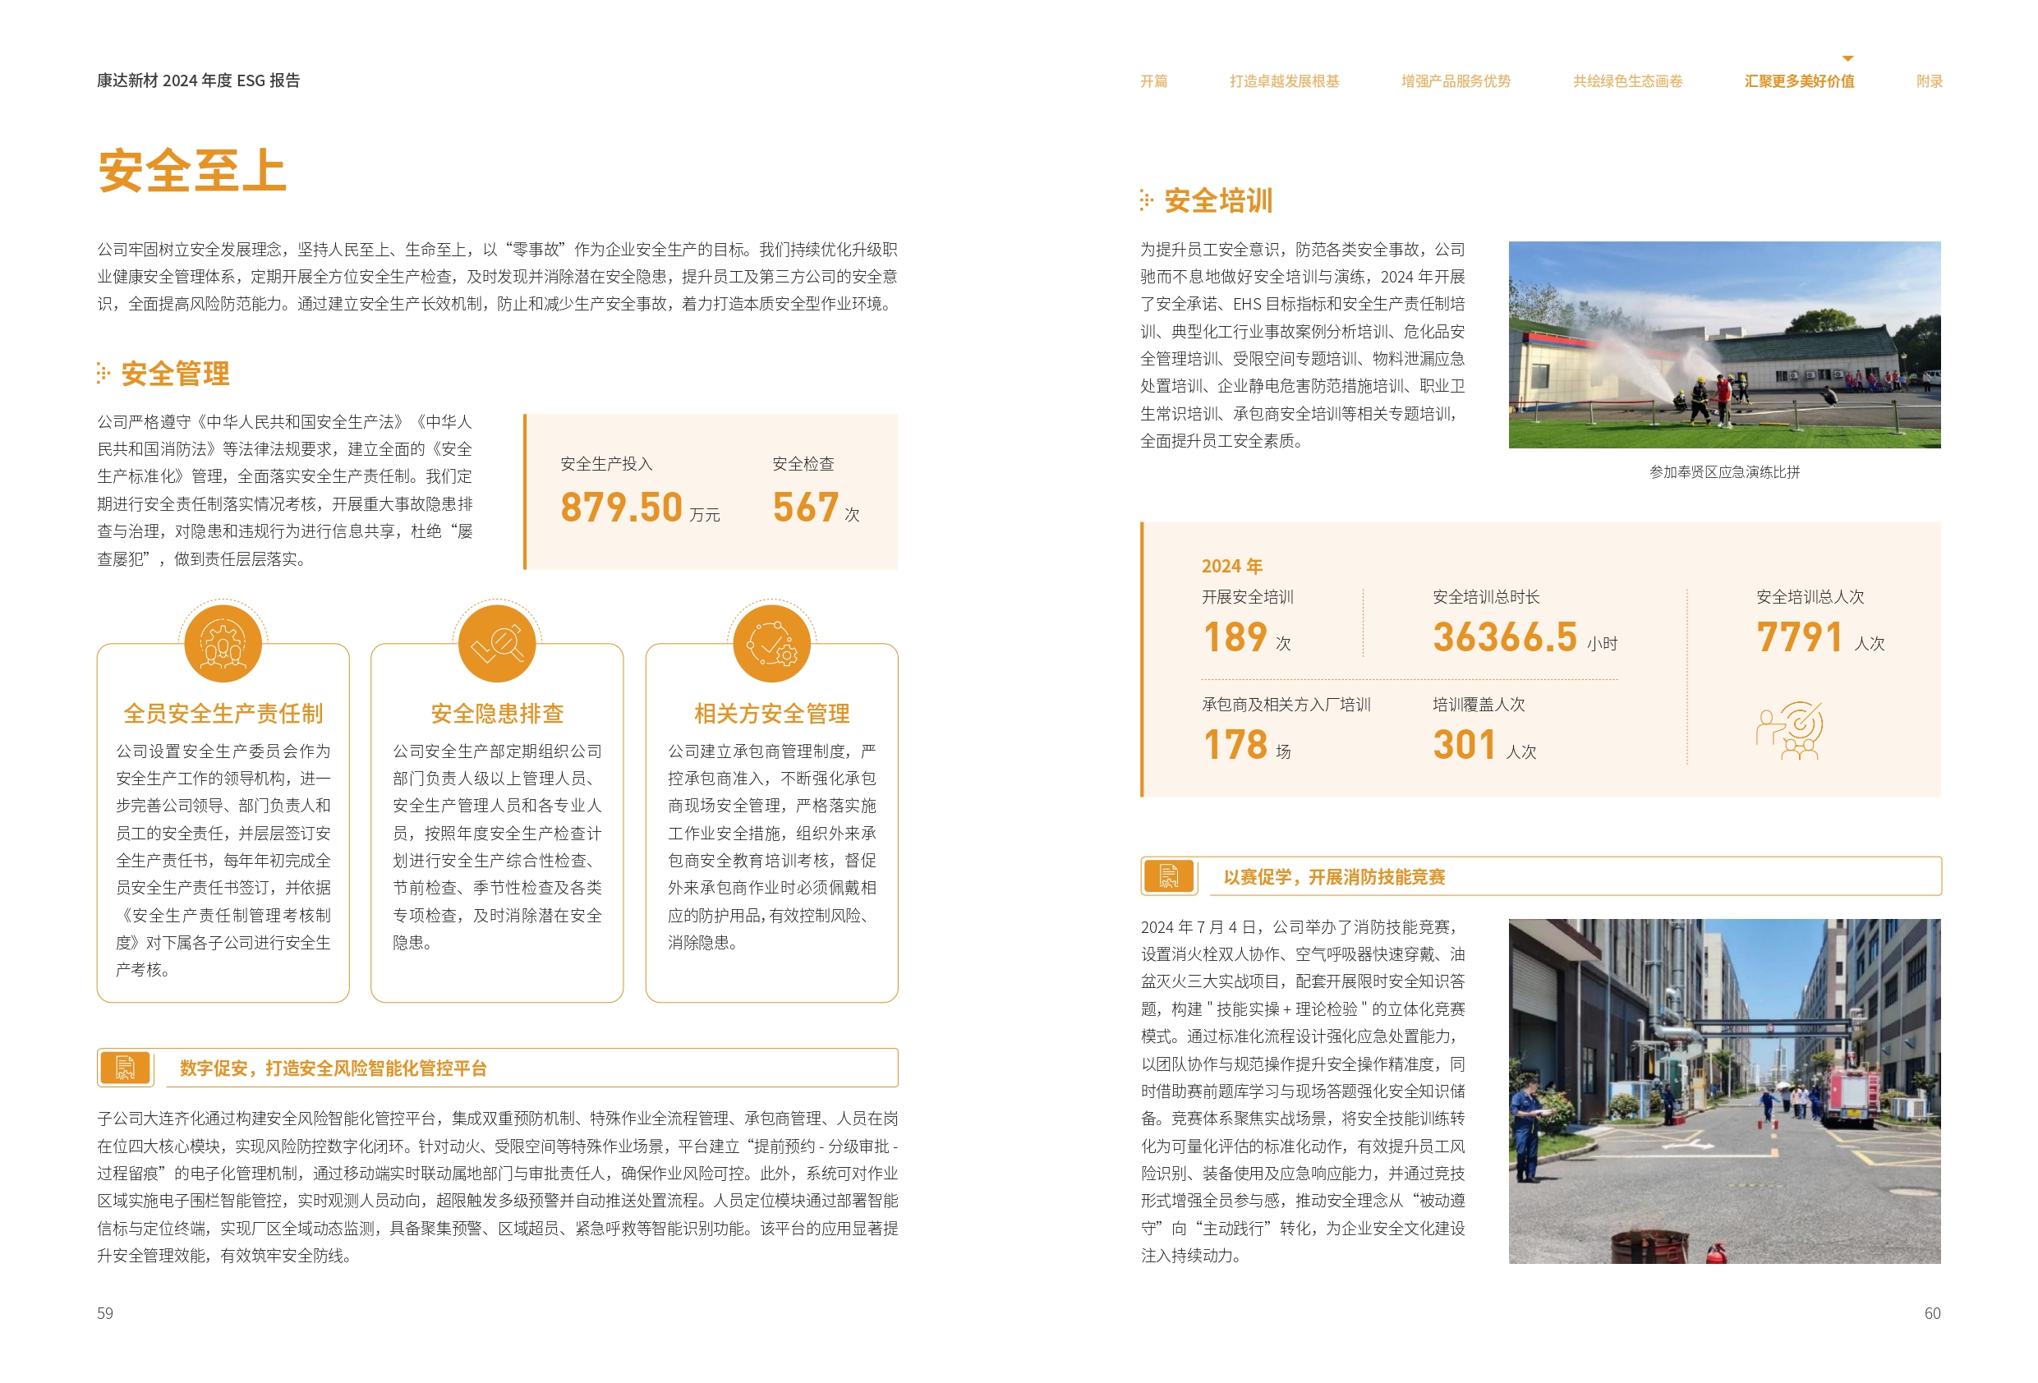The height and width of the screenshot is (1383, 2038).
Task: Click the magnifier checkmark icon above 安全隐患排查
Action: pyautogui.click(x=496, y=643)
